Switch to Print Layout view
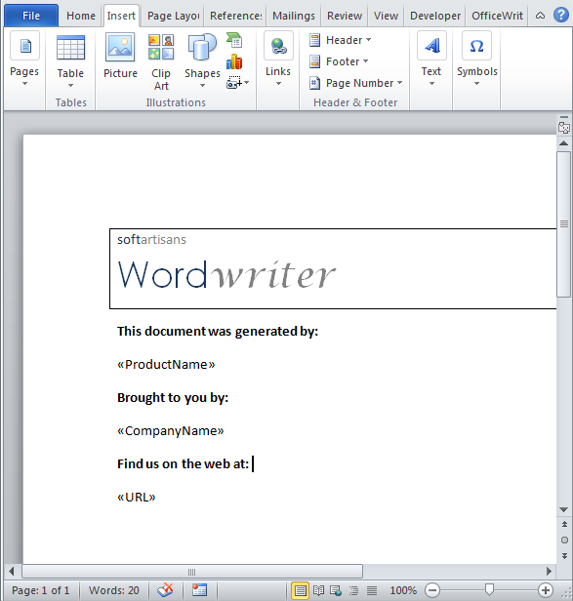 click(x=300, y=590)
